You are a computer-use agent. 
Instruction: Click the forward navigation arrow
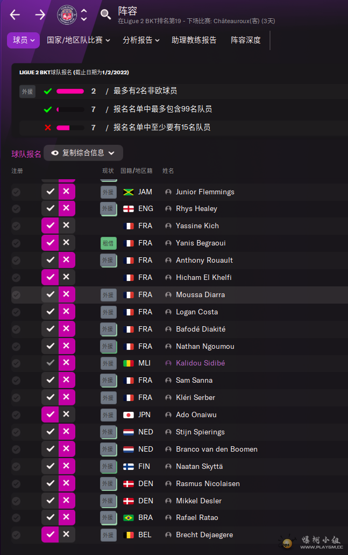click(40, 15)
